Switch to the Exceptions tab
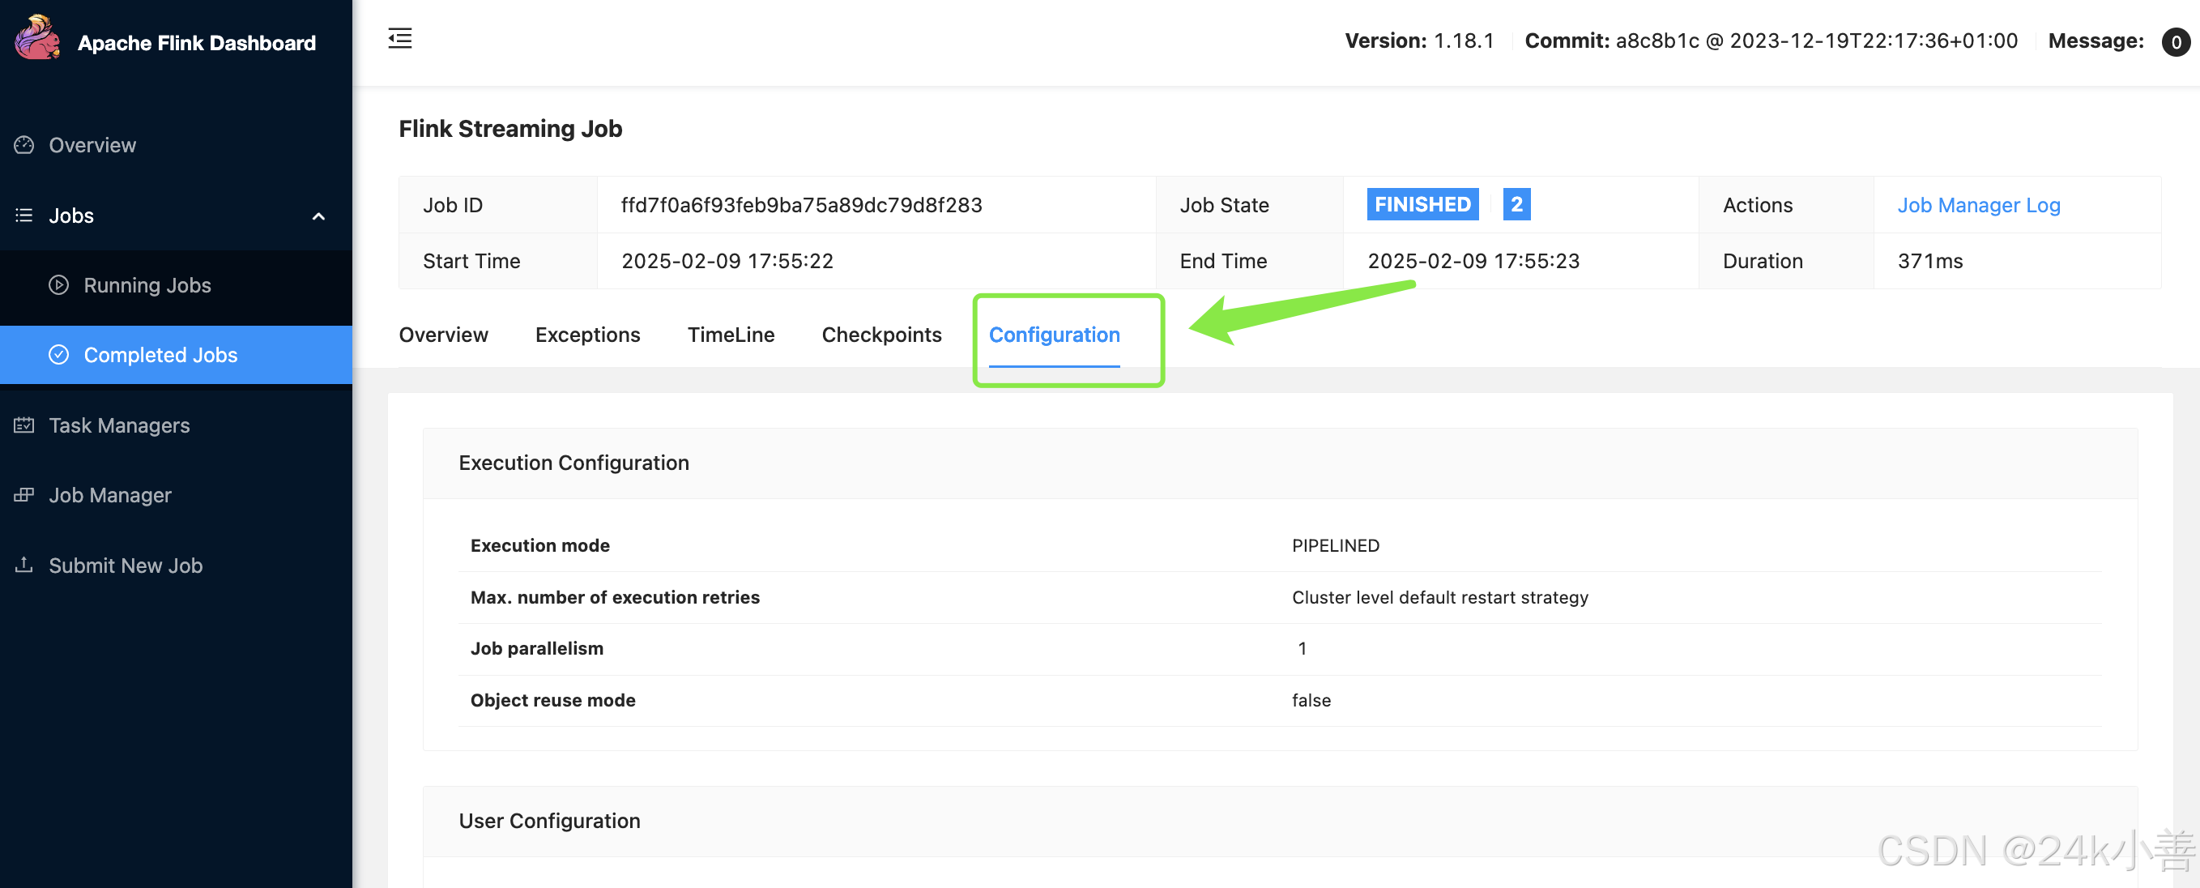 coord(586,335)
